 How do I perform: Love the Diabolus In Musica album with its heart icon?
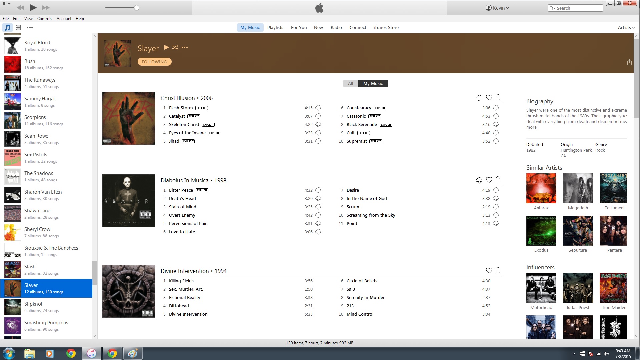pos(489,180)
